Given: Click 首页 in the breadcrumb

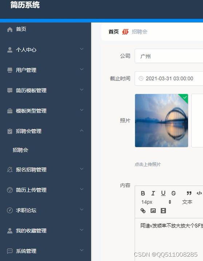Looking at the screenshot, I should [114, 32].
